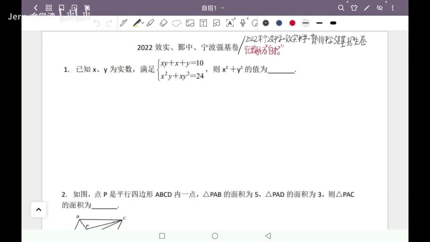The image size is (430, 242).
Task: Undo the last stroke
Action: pos(97,23)
